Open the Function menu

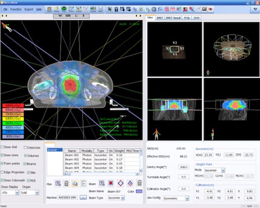(x=16, y=9)
